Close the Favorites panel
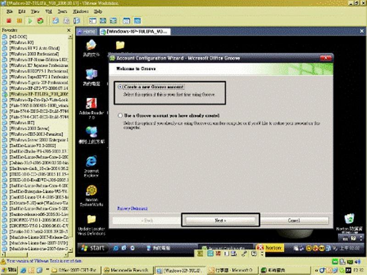367x275 pixels. pyautogui.click(x=69, y=30)
